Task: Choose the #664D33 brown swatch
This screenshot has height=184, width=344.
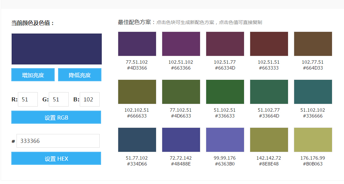Action: (x=313, y=44)
